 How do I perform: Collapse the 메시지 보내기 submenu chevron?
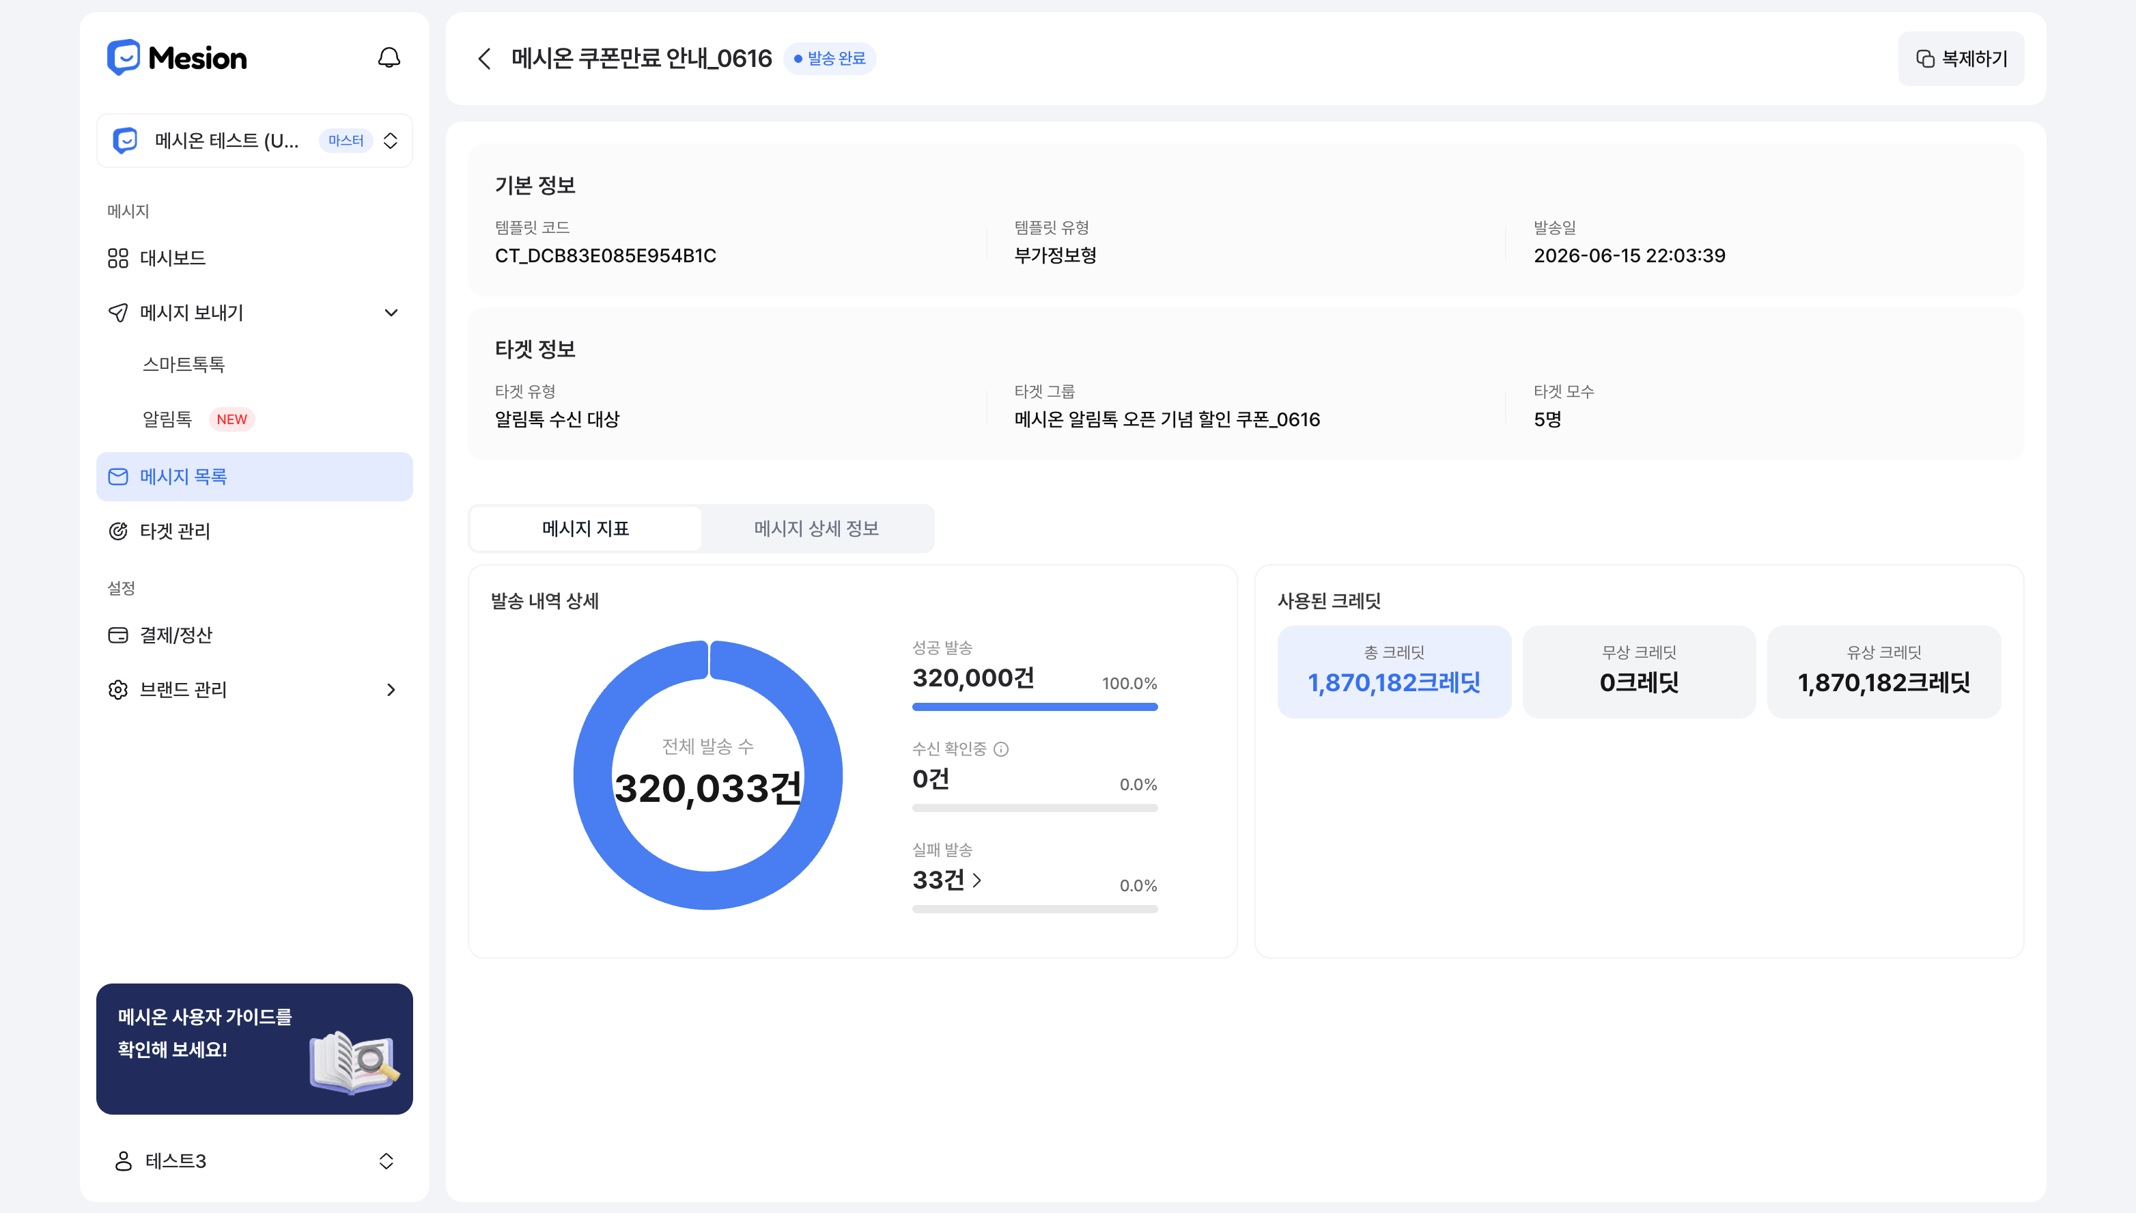pos(391,312)
